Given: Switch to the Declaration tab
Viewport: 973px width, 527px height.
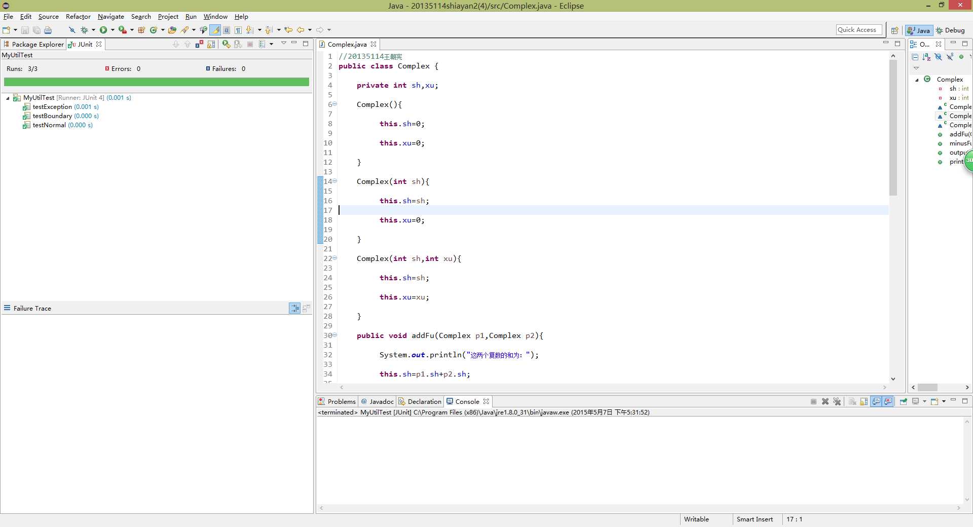Looking at the screenshot, I should [x=420, y=401].
